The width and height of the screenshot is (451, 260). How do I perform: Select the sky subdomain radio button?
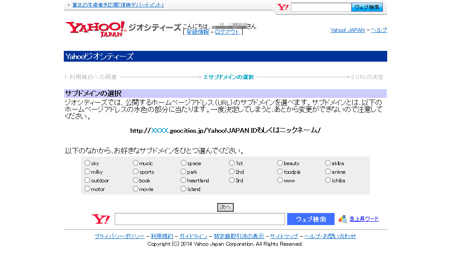tap(87, 163)
